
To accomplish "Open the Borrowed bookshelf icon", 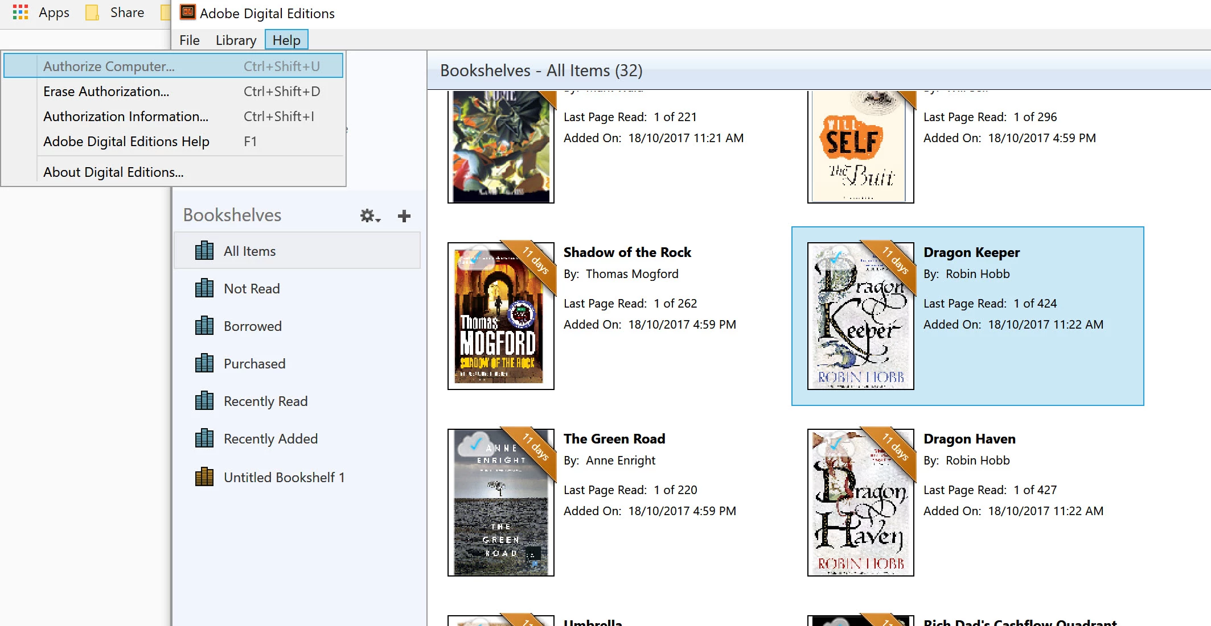I will (204, 326).
